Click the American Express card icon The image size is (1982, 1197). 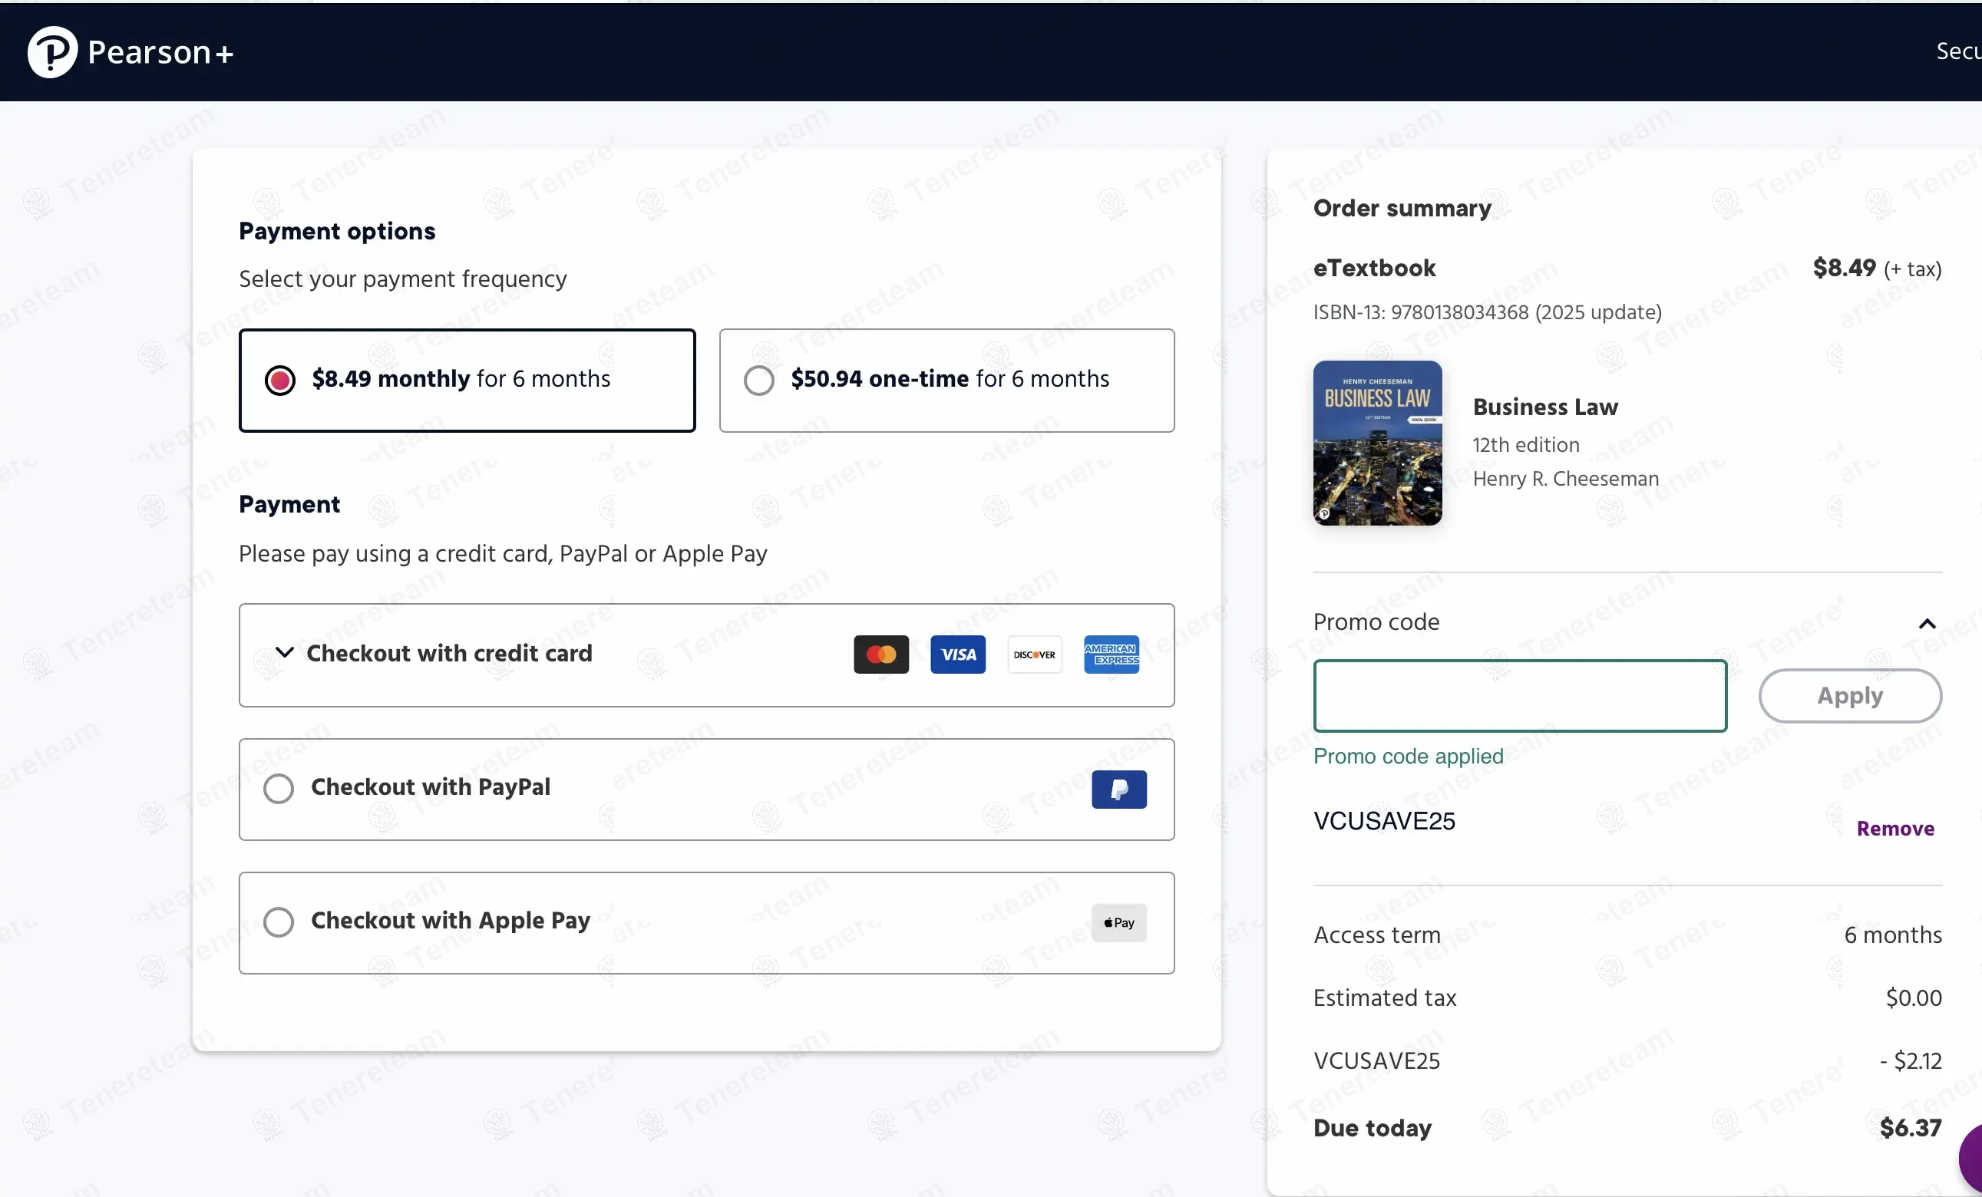click(1111, 655)
